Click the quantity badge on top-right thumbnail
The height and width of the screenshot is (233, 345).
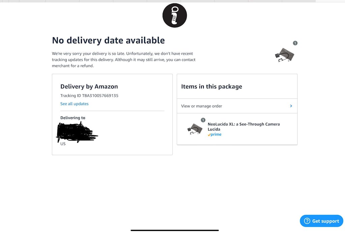tap(295, 43)
